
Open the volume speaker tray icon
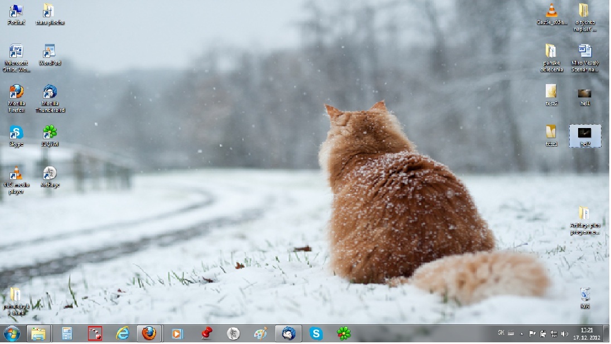(564, 334)
